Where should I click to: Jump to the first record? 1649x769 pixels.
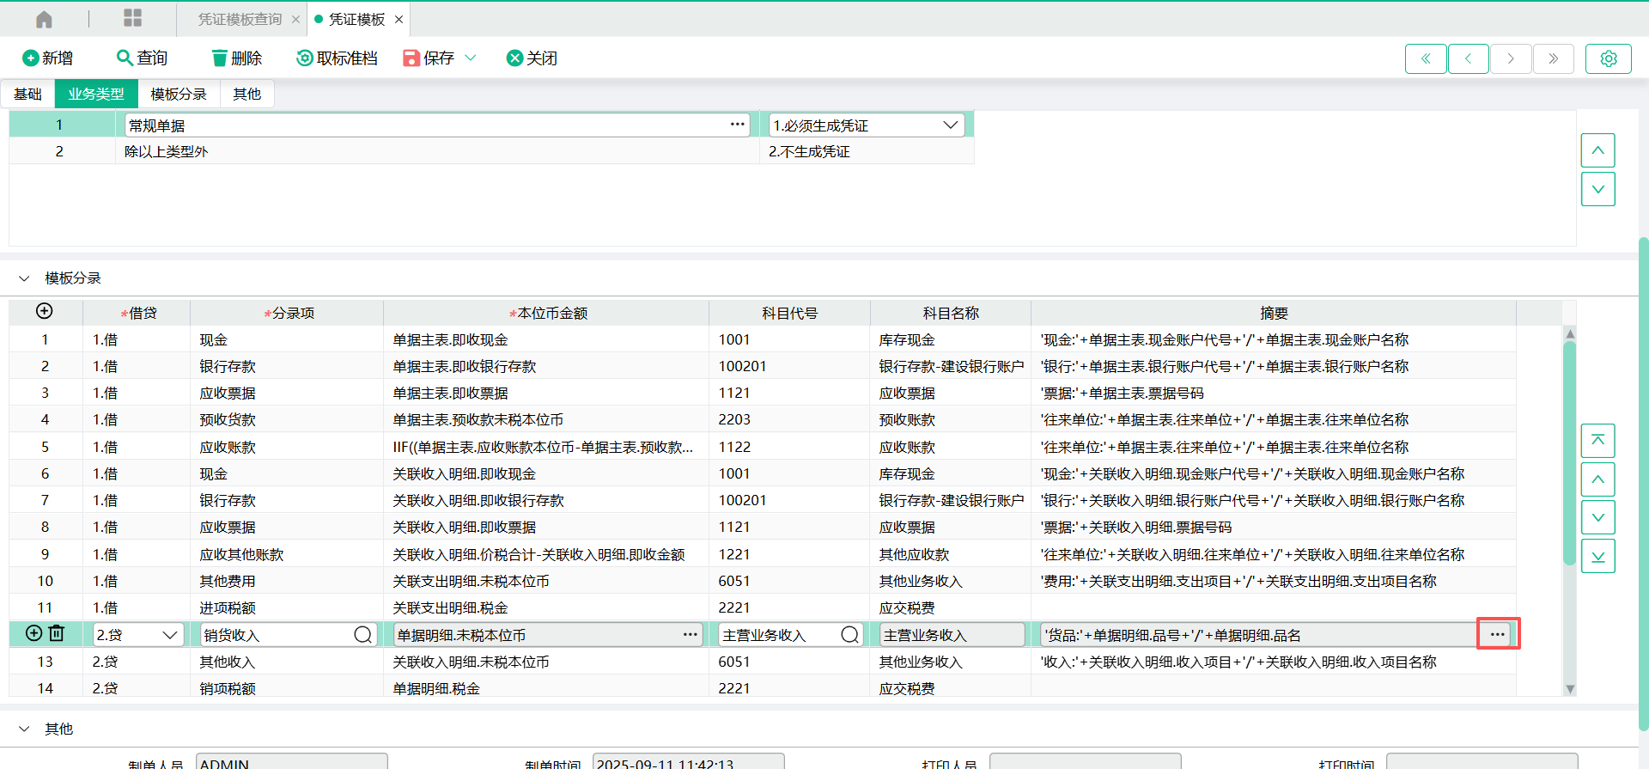[x=1426, y=58]
